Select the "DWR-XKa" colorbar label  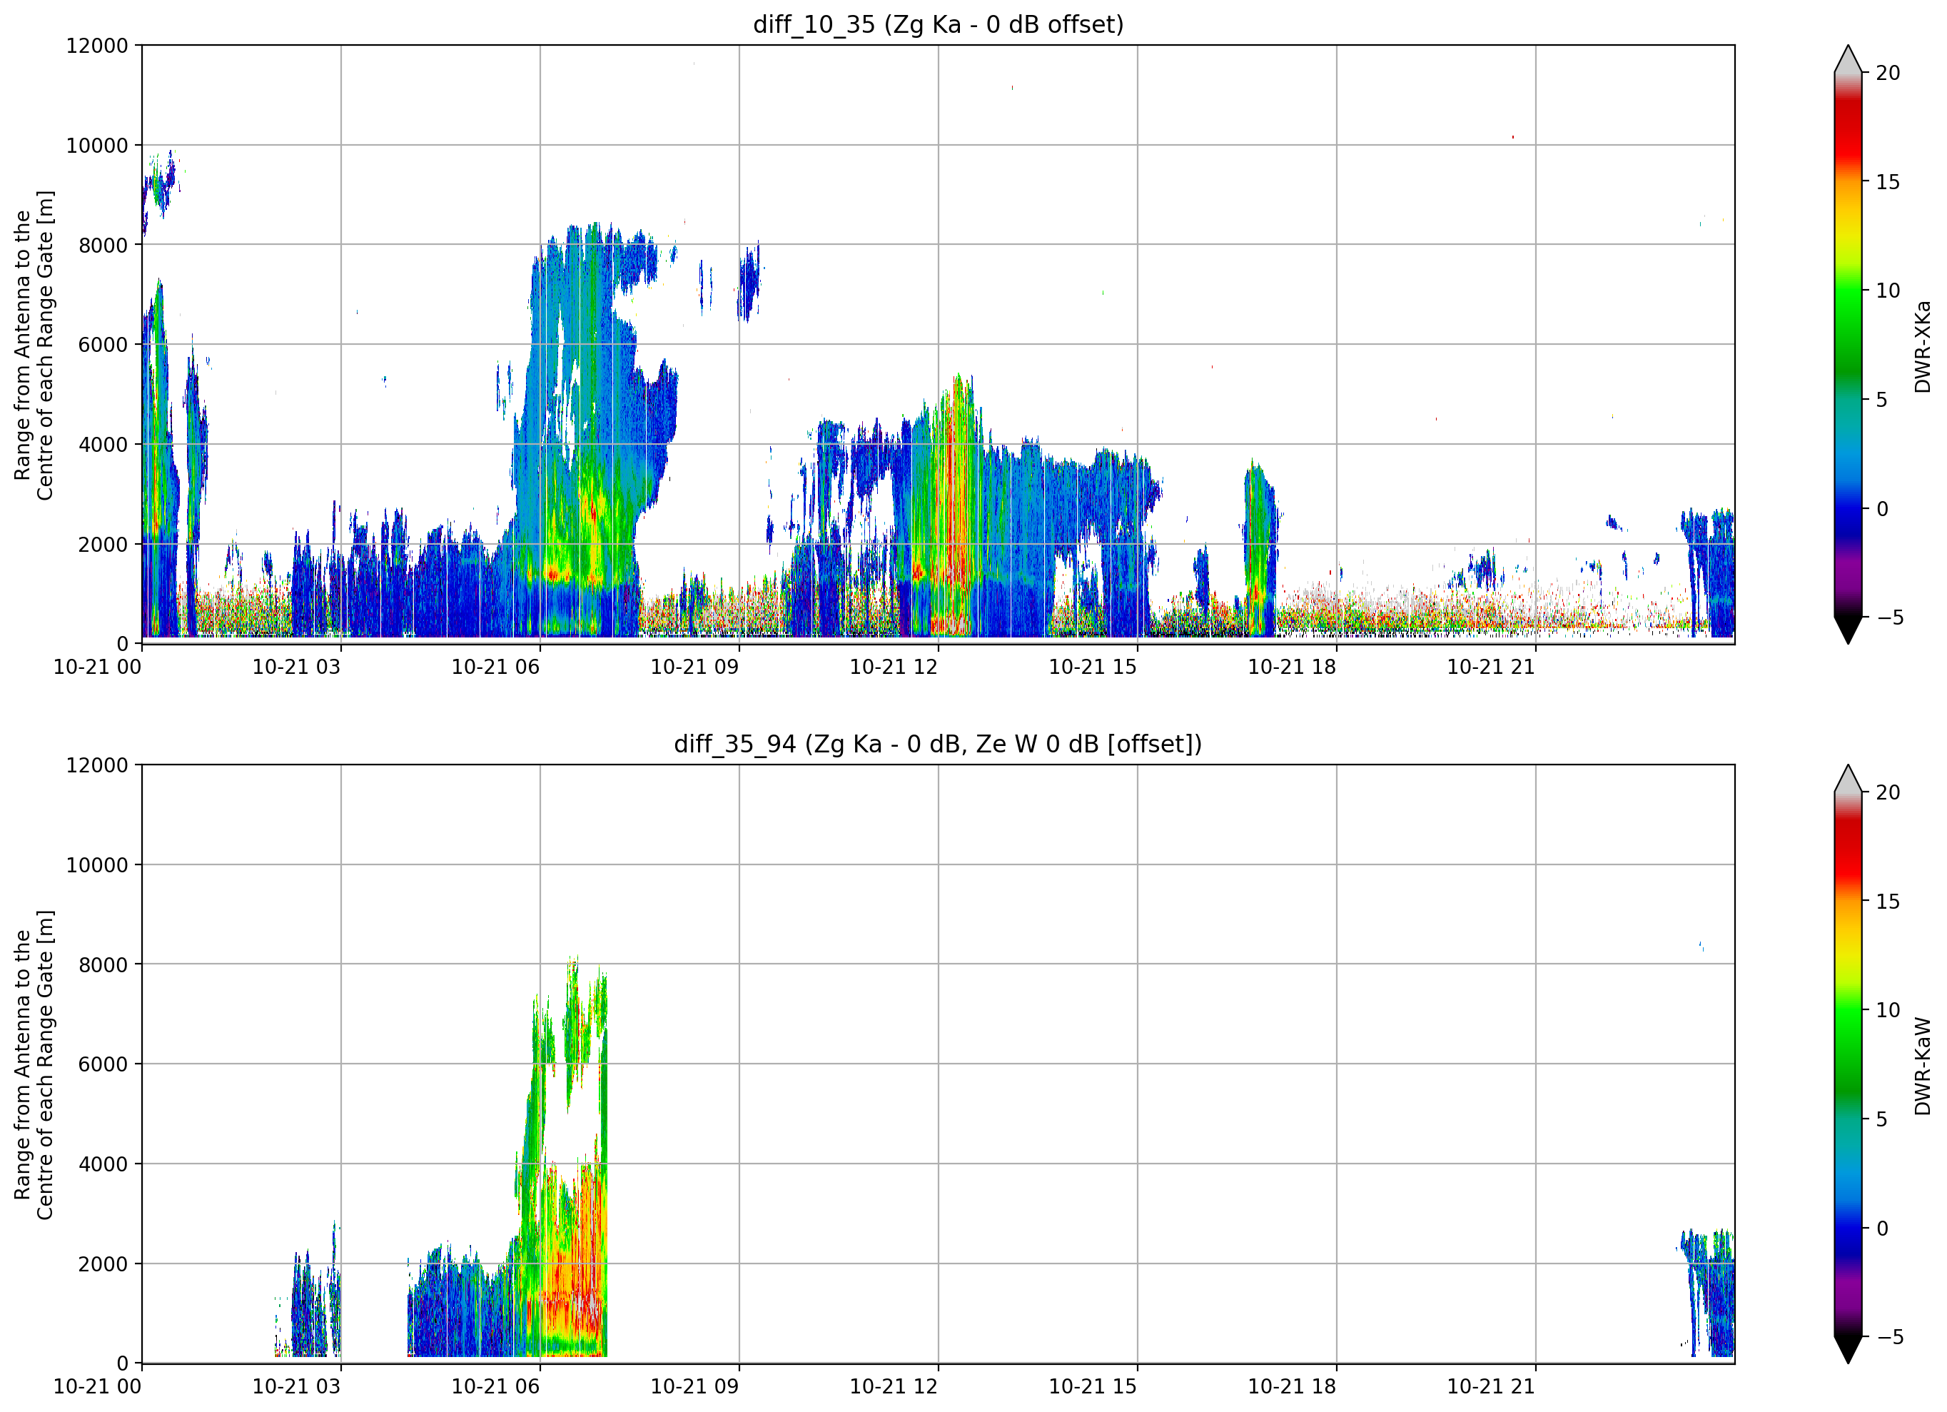tap(1923, 346)
